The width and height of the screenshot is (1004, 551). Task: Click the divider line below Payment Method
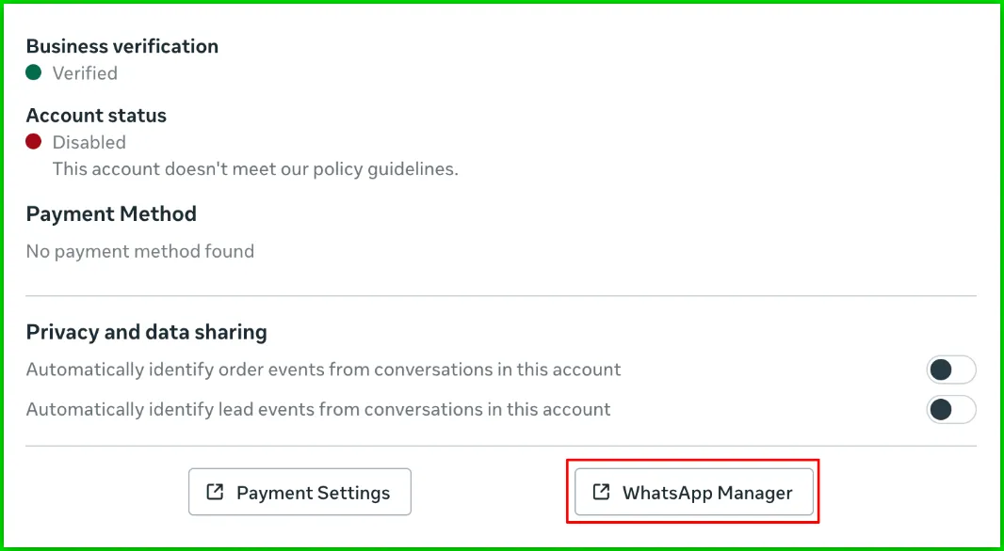(501, 296)
